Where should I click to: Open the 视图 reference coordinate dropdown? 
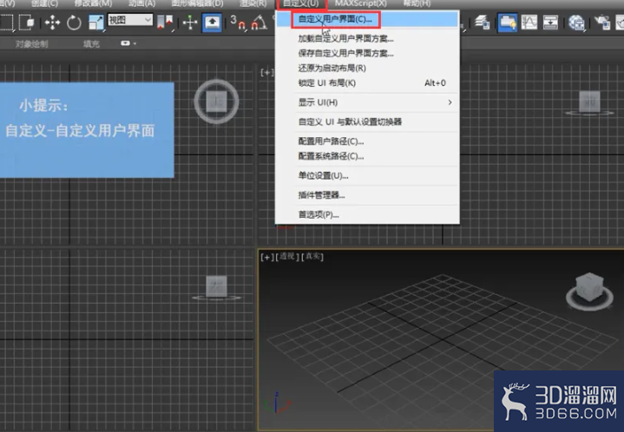tap(130, 20)
